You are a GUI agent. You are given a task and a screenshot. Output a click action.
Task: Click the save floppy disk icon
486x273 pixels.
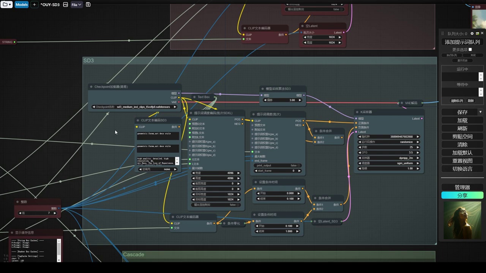pyautogui.click(x=88, y=5)
